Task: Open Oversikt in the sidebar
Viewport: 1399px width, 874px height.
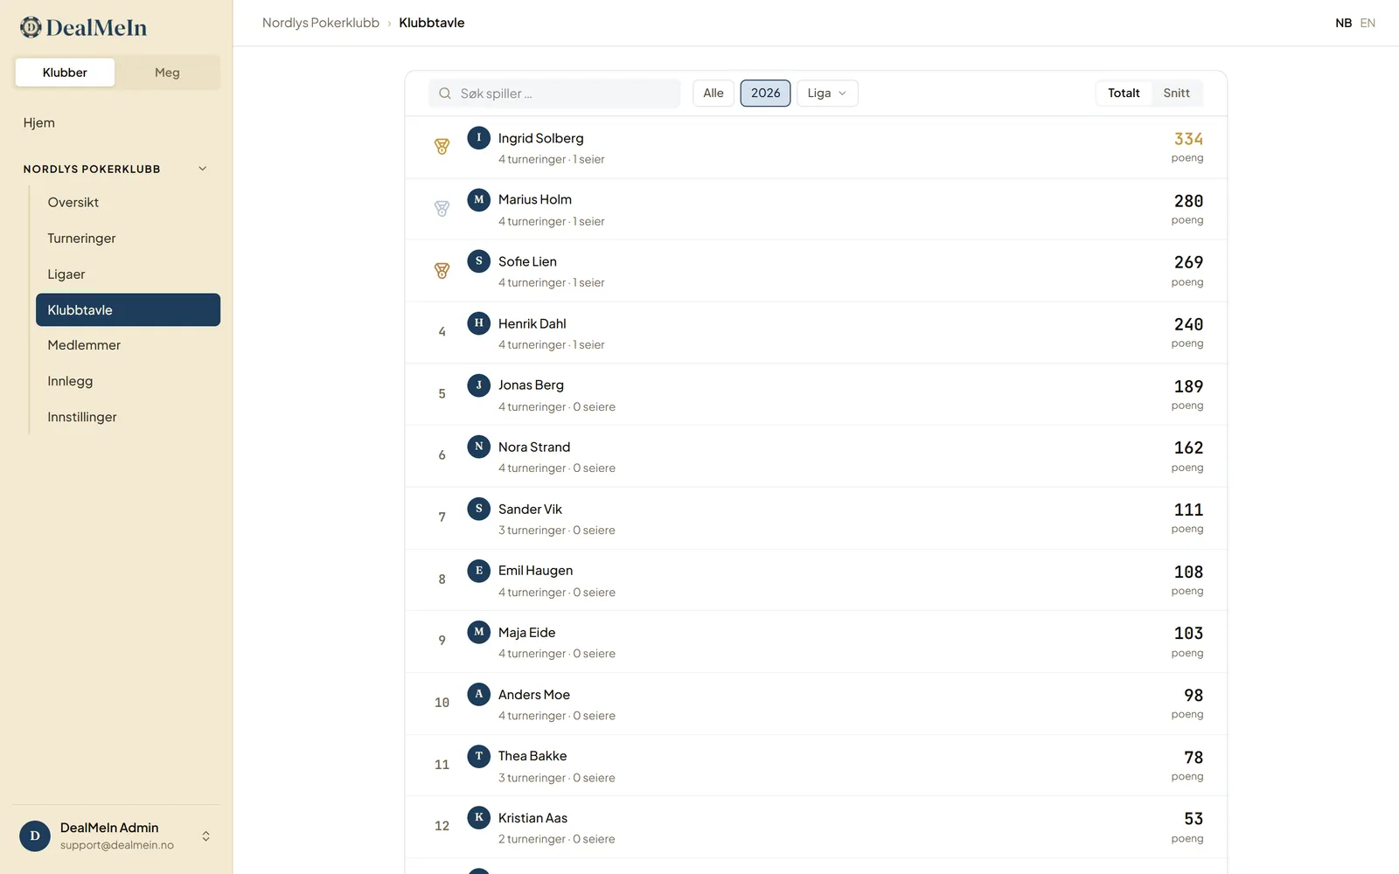Action: (128, 202)
